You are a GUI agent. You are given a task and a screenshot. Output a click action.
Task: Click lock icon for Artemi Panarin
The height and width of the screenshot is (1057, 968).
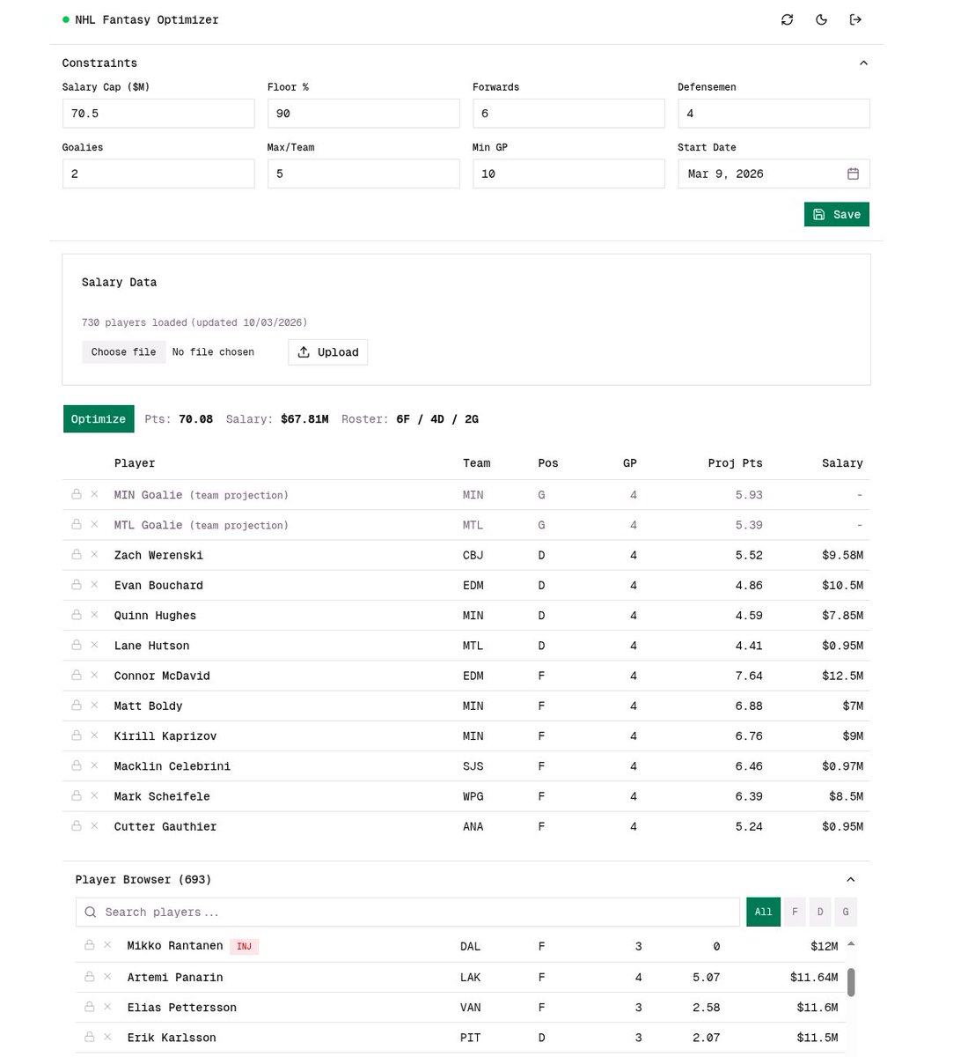click(x=90, y=977)
